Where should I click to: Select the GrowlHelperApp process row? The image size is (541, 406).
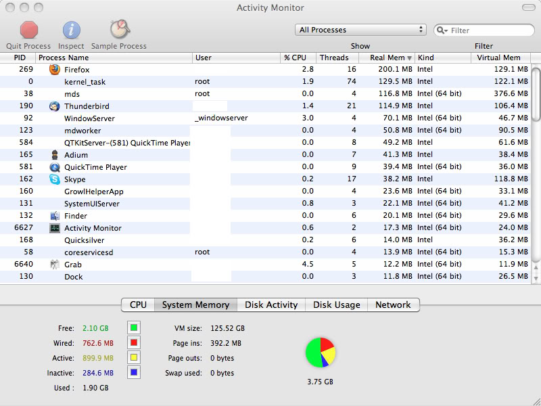265,191
